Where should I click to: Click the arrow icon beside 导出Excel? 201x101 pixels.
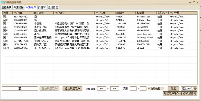coord(195,89)
